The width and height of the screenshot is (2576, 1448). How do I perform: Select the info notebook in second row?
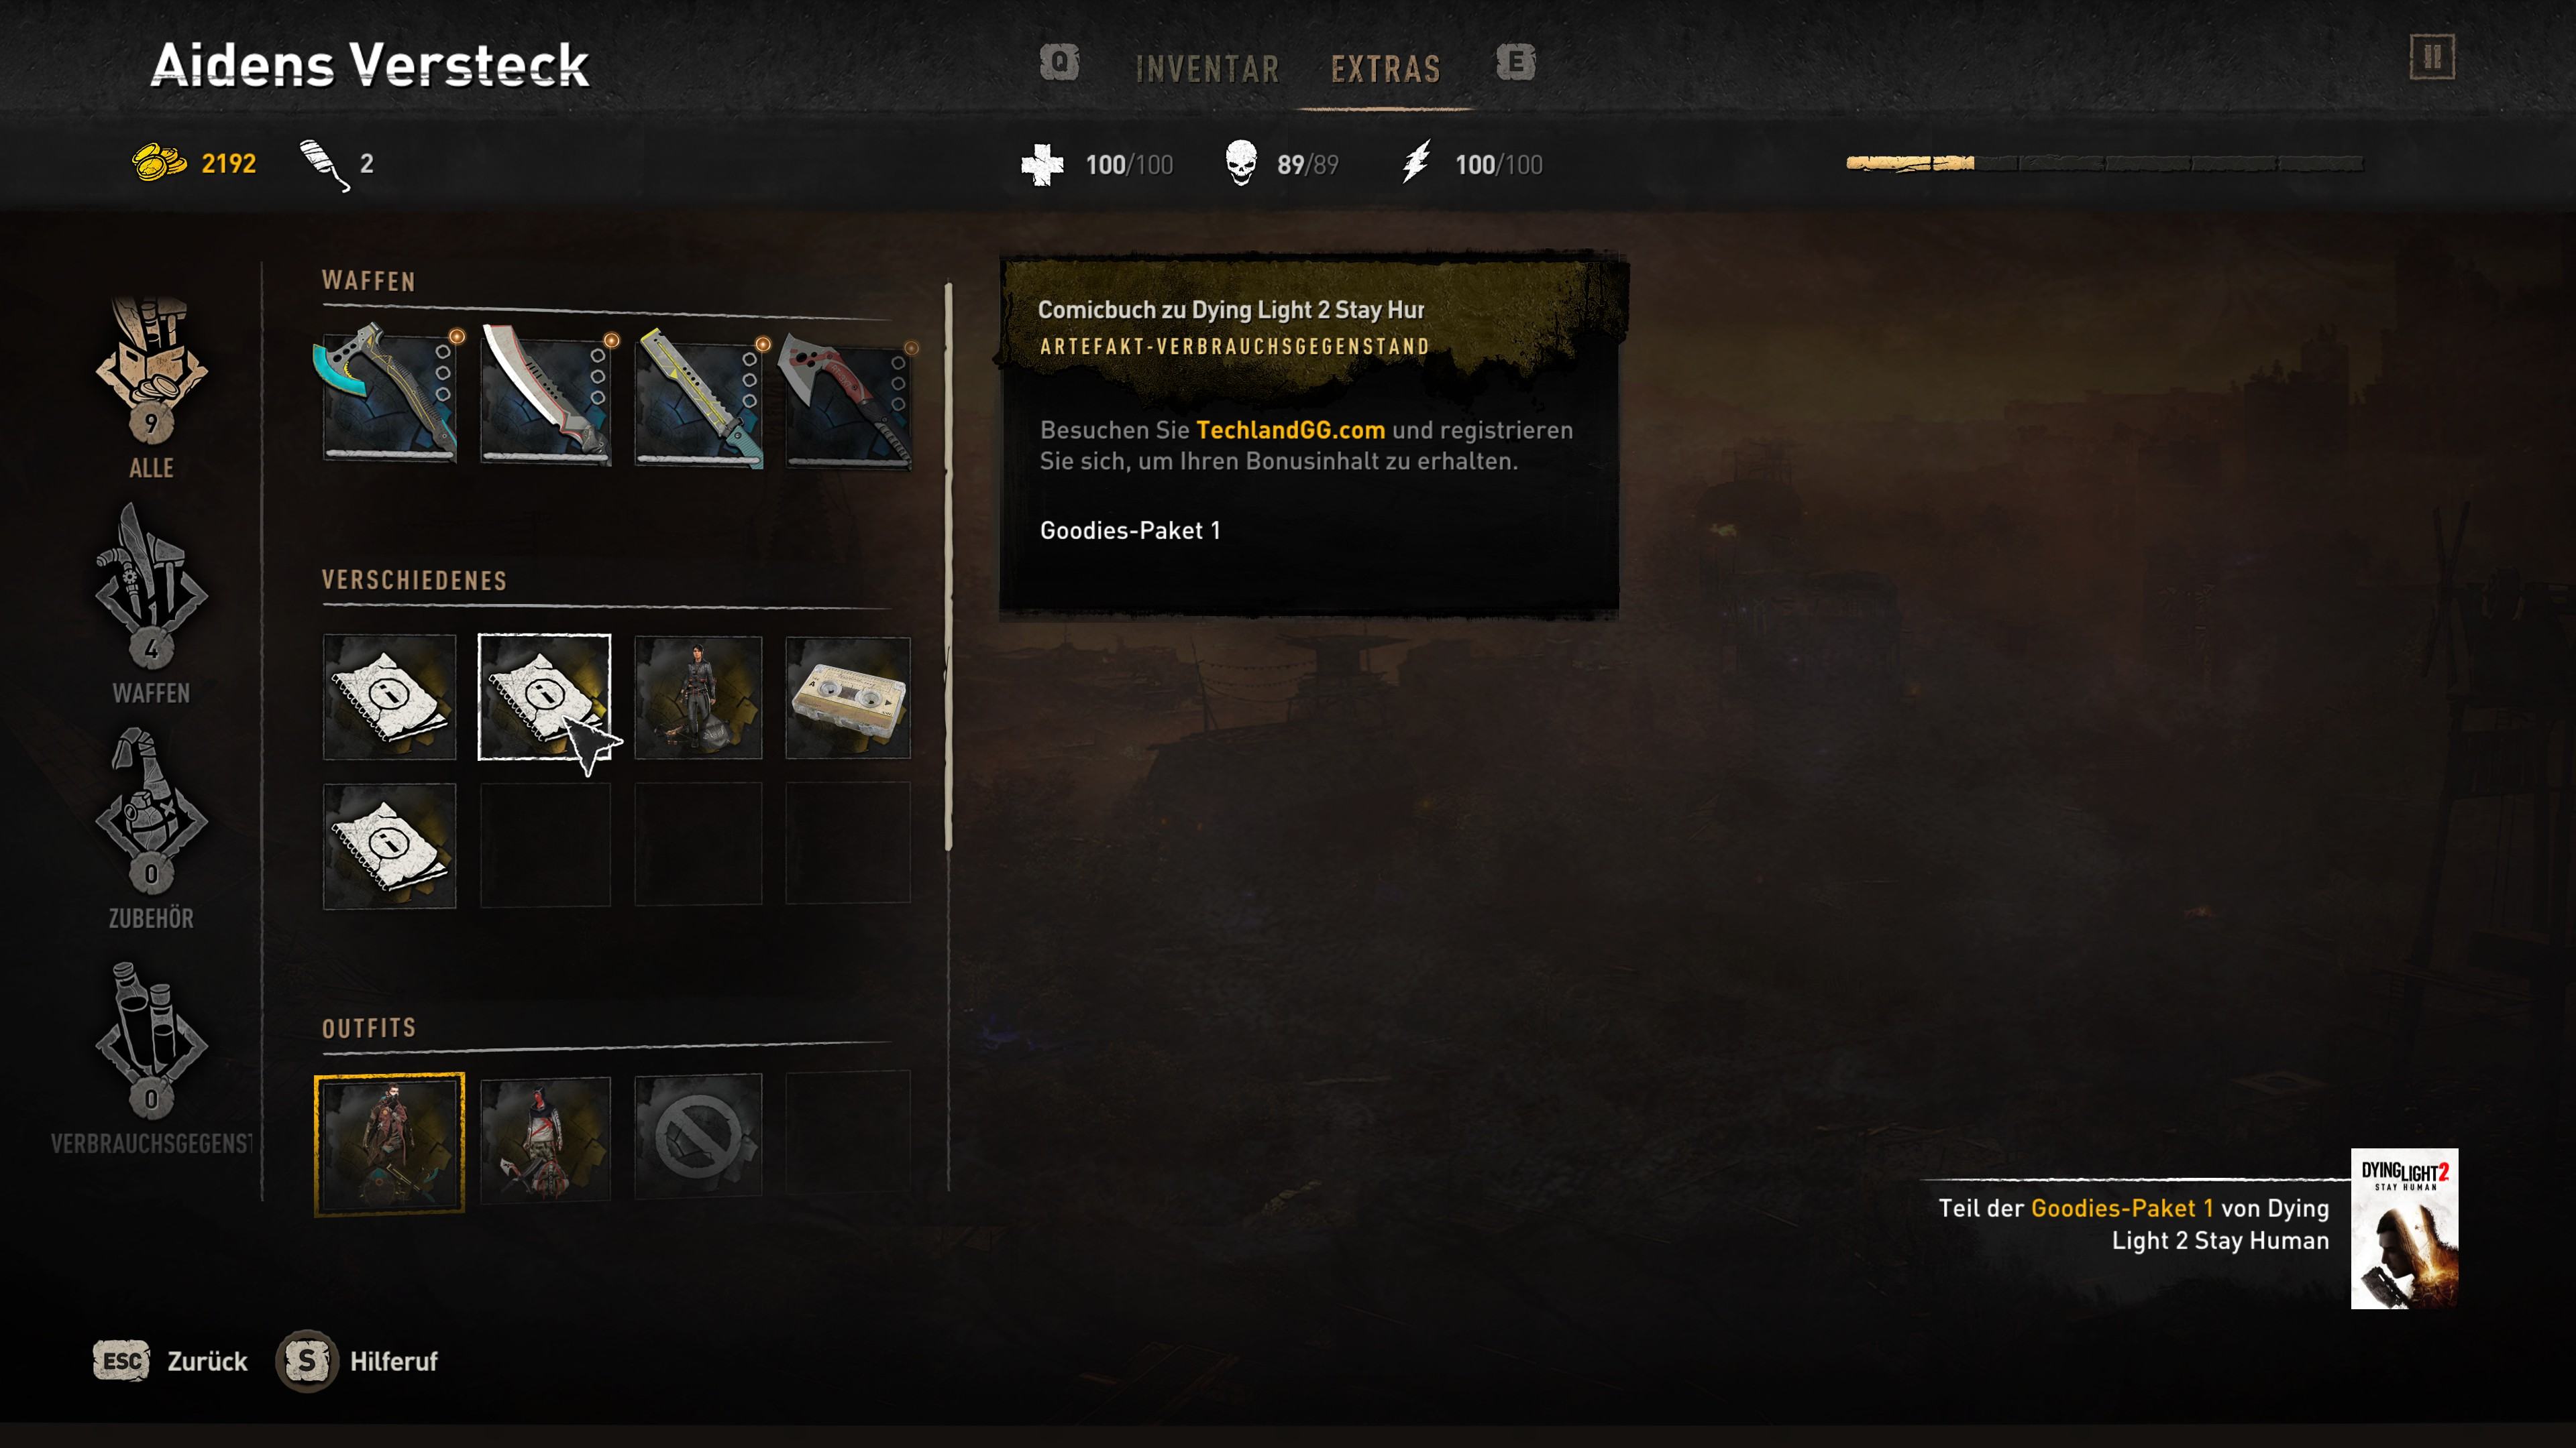389,845
